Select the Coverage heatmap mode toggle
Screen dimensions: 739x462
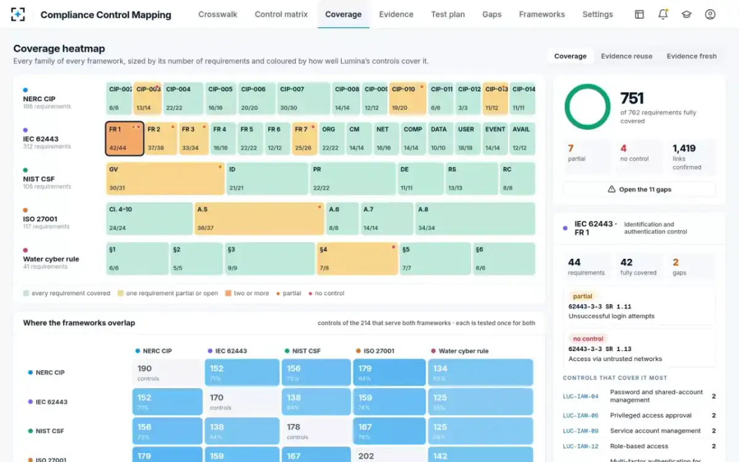pyautogui.click(x=570, y=56)
